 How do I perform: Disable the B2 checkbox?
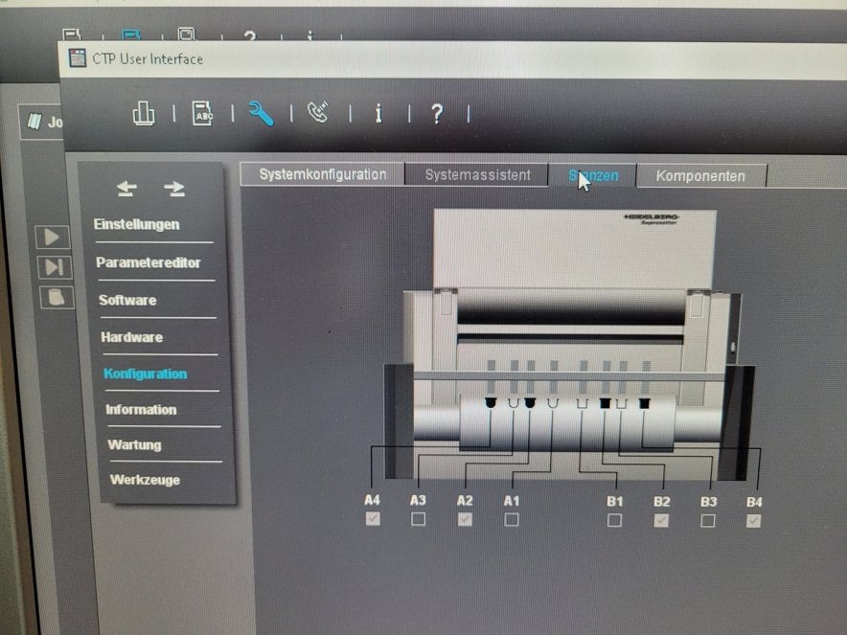(x=659, y=518)
